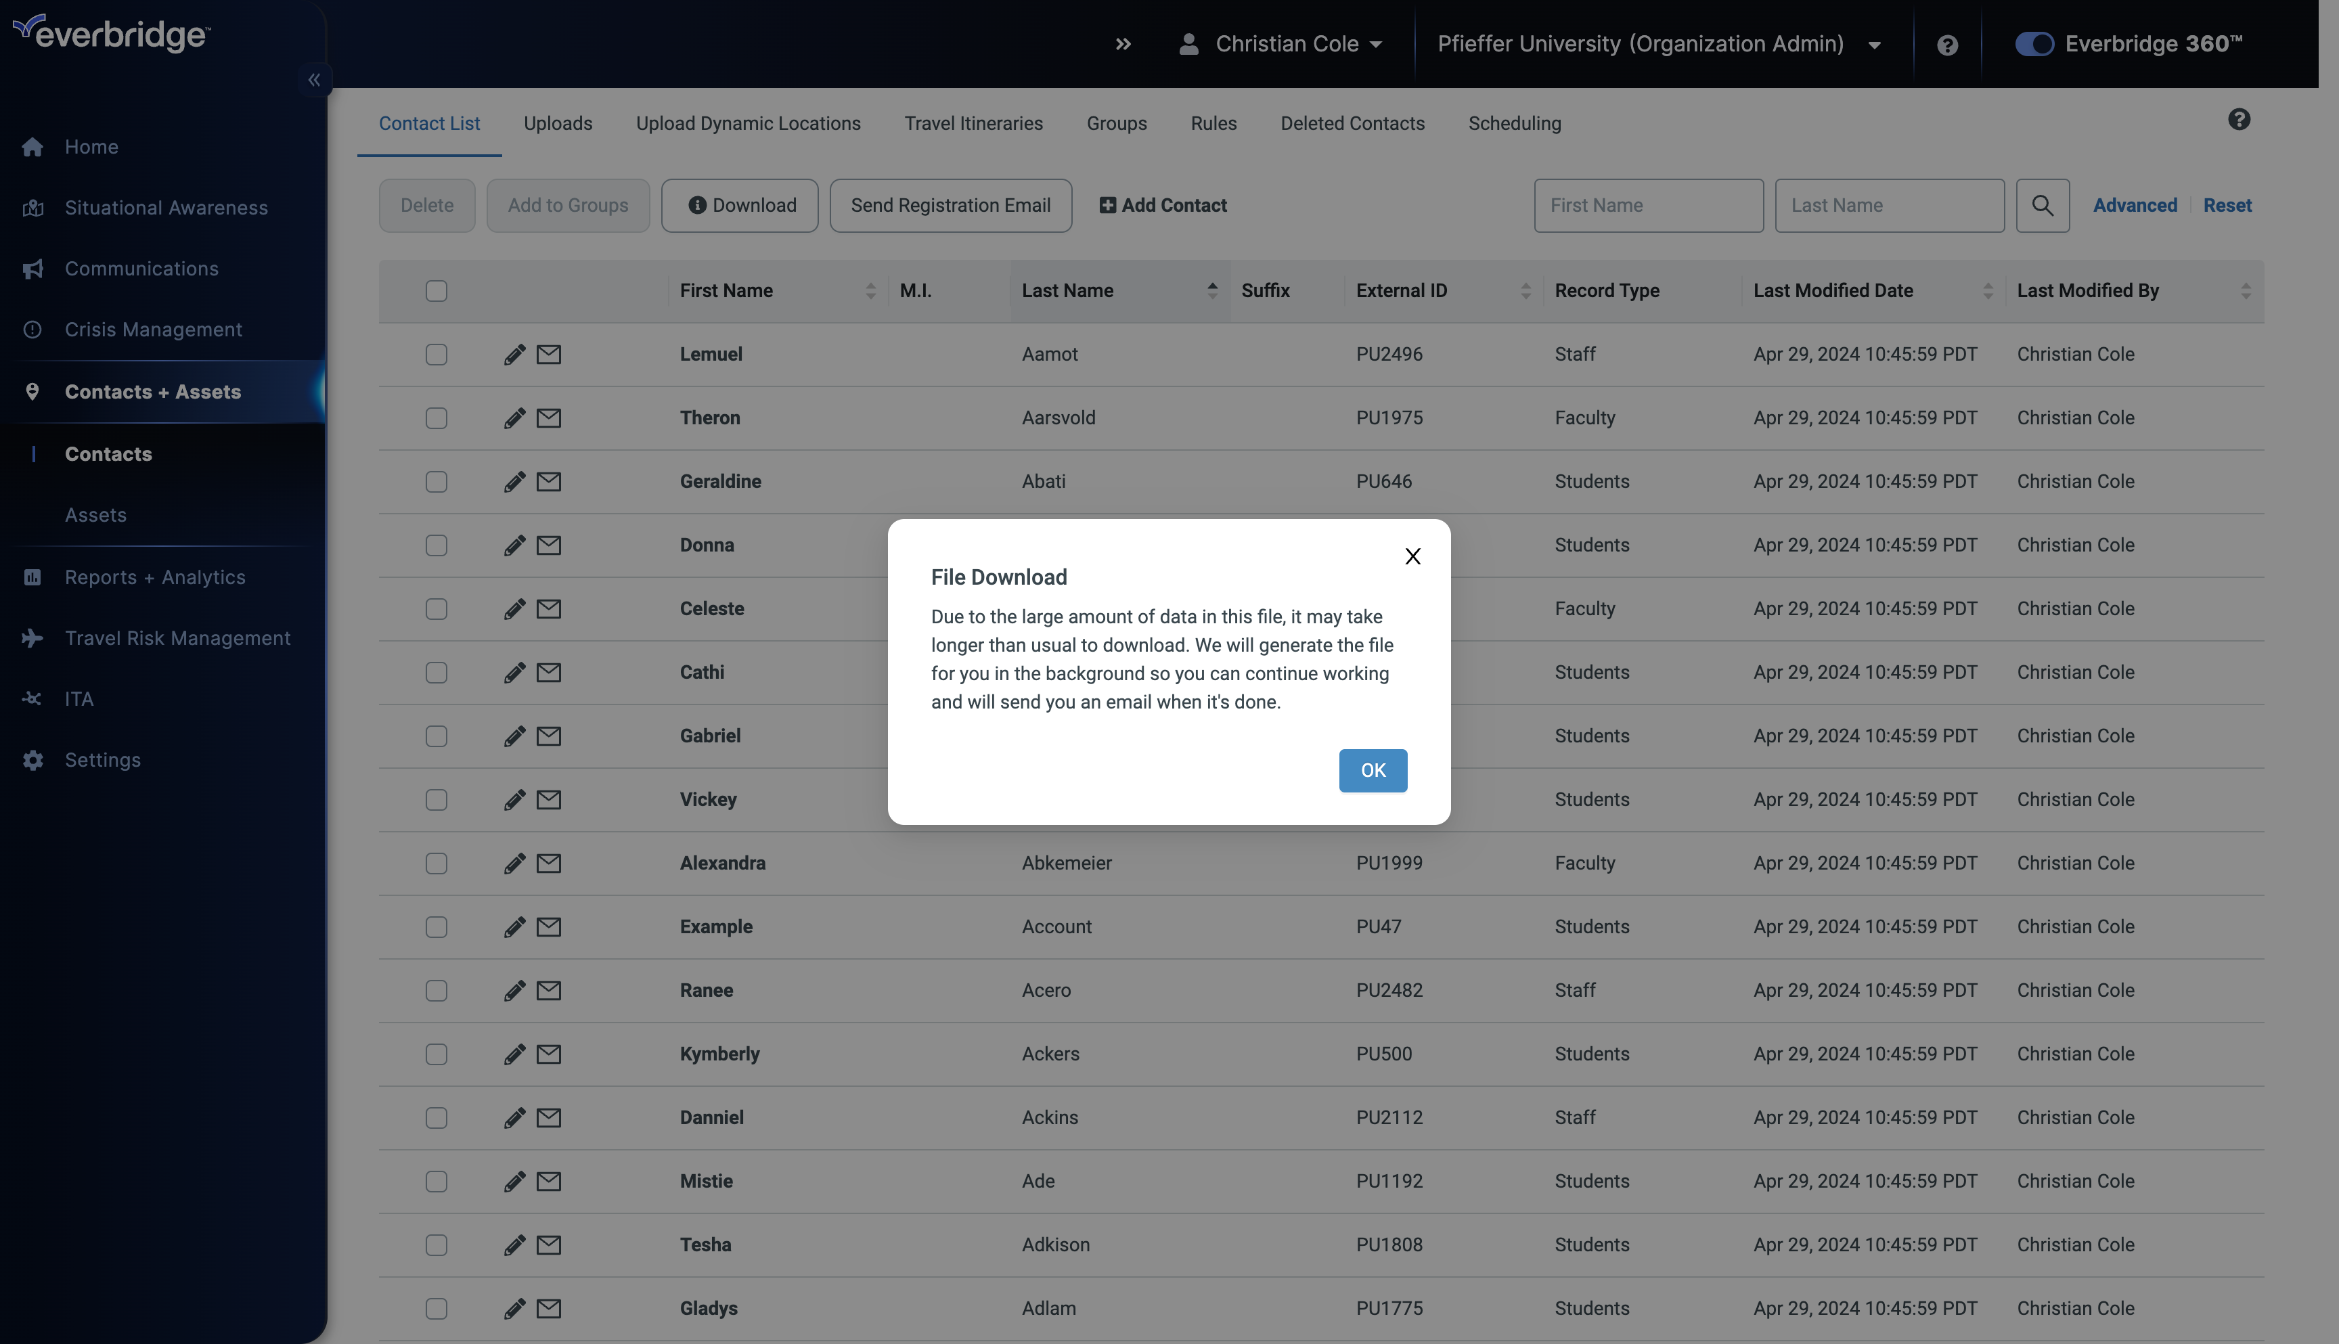
Task: Click OK to dismiss File Download dialog
Action: click(1372, 771)
